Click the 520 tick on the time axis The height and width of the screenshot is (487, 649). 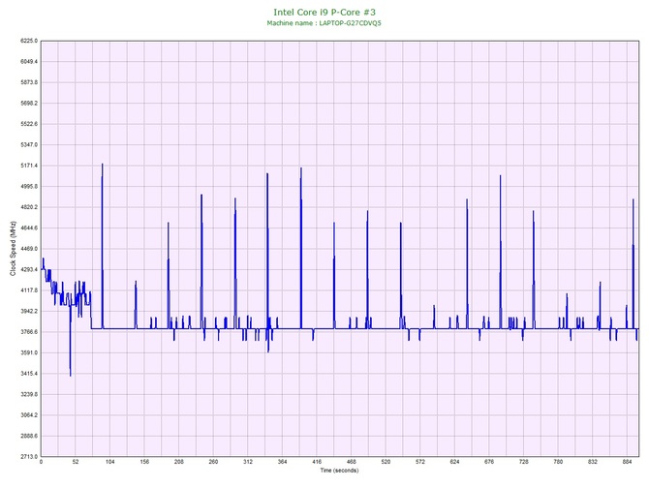tap(386, 462)
